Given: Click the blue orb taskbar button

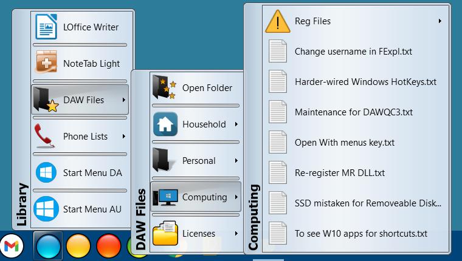Looking at the screenshot, I should tap(47, 247).
